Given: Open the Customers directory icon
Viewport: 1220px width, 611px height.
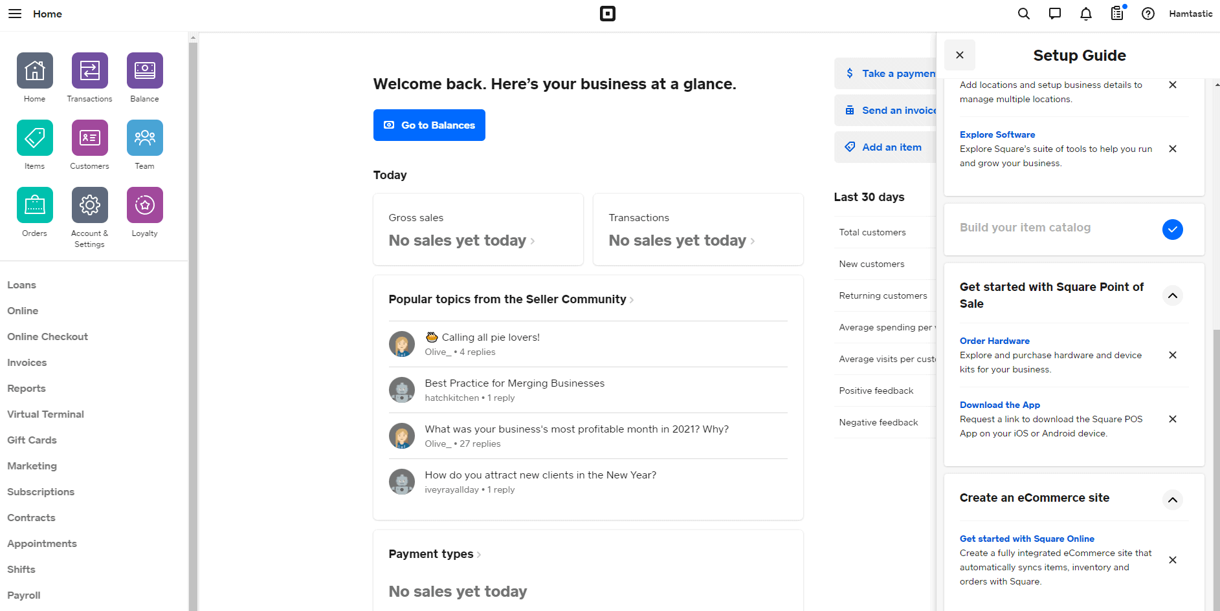Looking at the screenshot, I should point(89,138).
